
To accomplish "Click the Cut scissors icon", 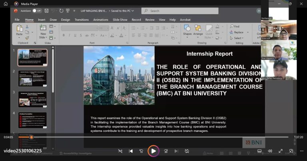I will click(27, 27).
